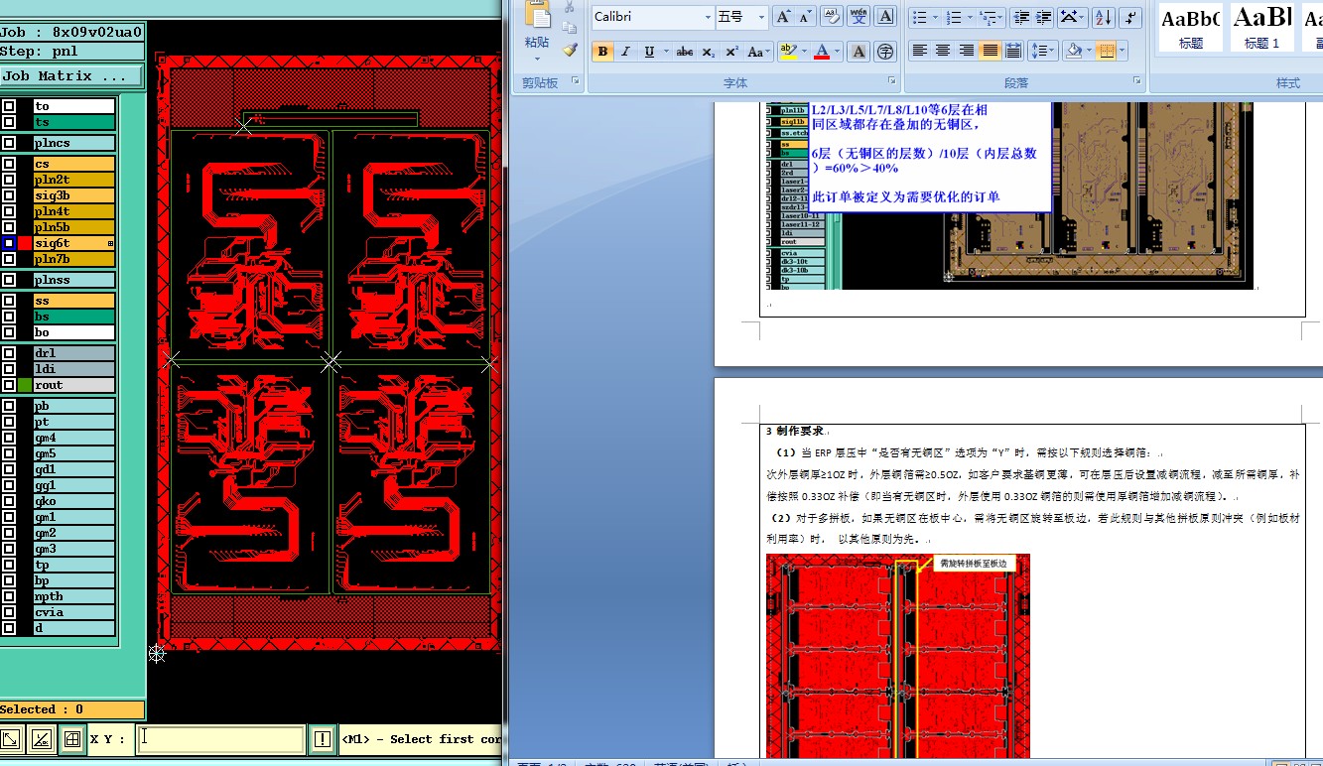This screenshot has width=1323, height=766.
Task: Toggle checkbox for layer 'npth'
Action: click(x=9, y=596)
